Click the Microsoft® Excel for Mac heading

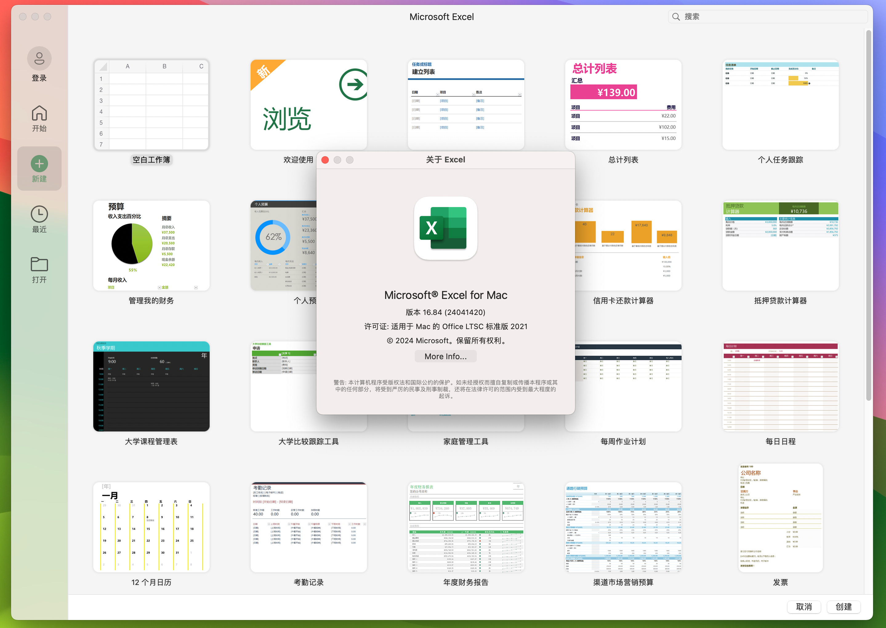(445, 295)
